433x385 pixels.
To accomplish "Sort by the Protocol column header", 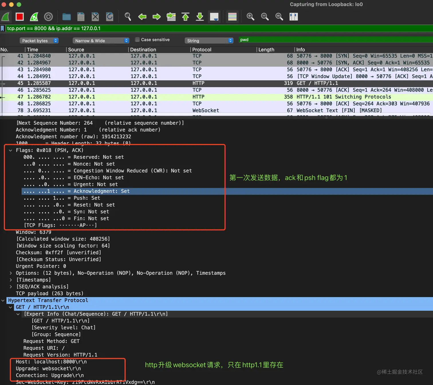I will point(224,50).
